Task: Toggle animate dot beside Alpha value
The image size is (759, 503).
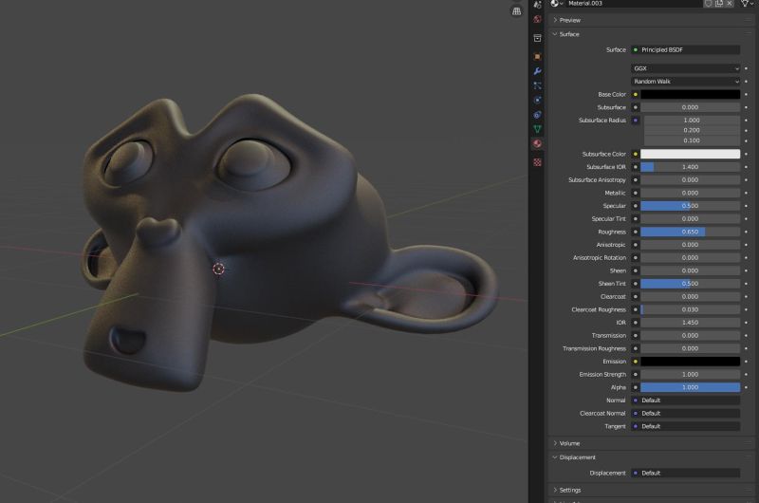Action: pyautogui.click(x=746, y=387)
